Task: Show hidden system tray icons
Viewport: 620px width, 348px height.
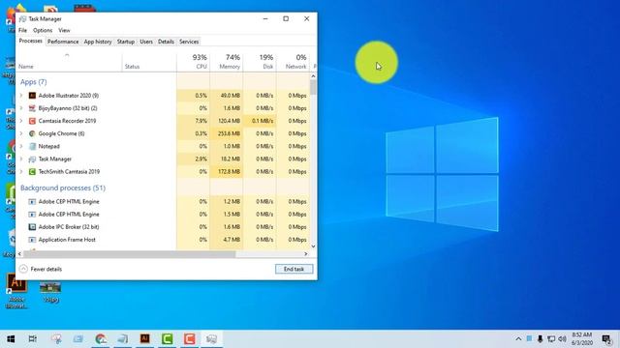Action: 518,339
